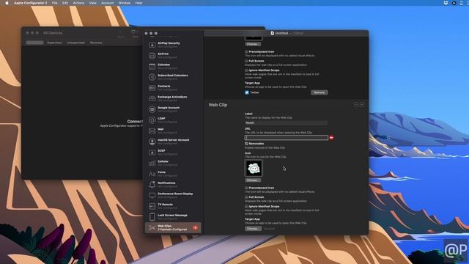Click Choose under the top Web Clip icon
This screenshot has height=264, width=469.
[253, 44]
